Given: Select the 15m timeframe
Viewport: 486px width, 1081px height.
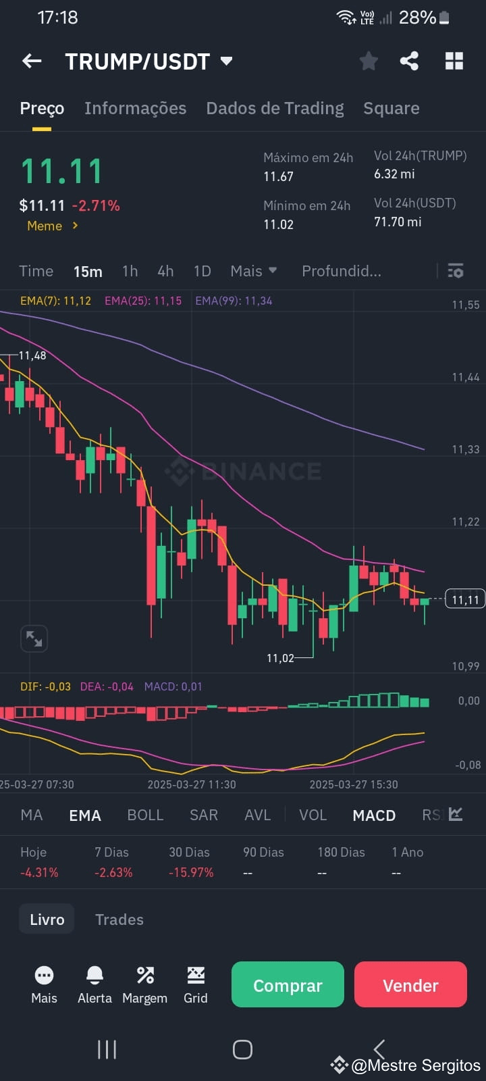Looking at the screenshot, I should pos(88,271).
